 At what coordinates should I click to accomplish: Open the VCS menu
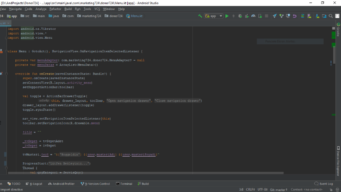97,9
